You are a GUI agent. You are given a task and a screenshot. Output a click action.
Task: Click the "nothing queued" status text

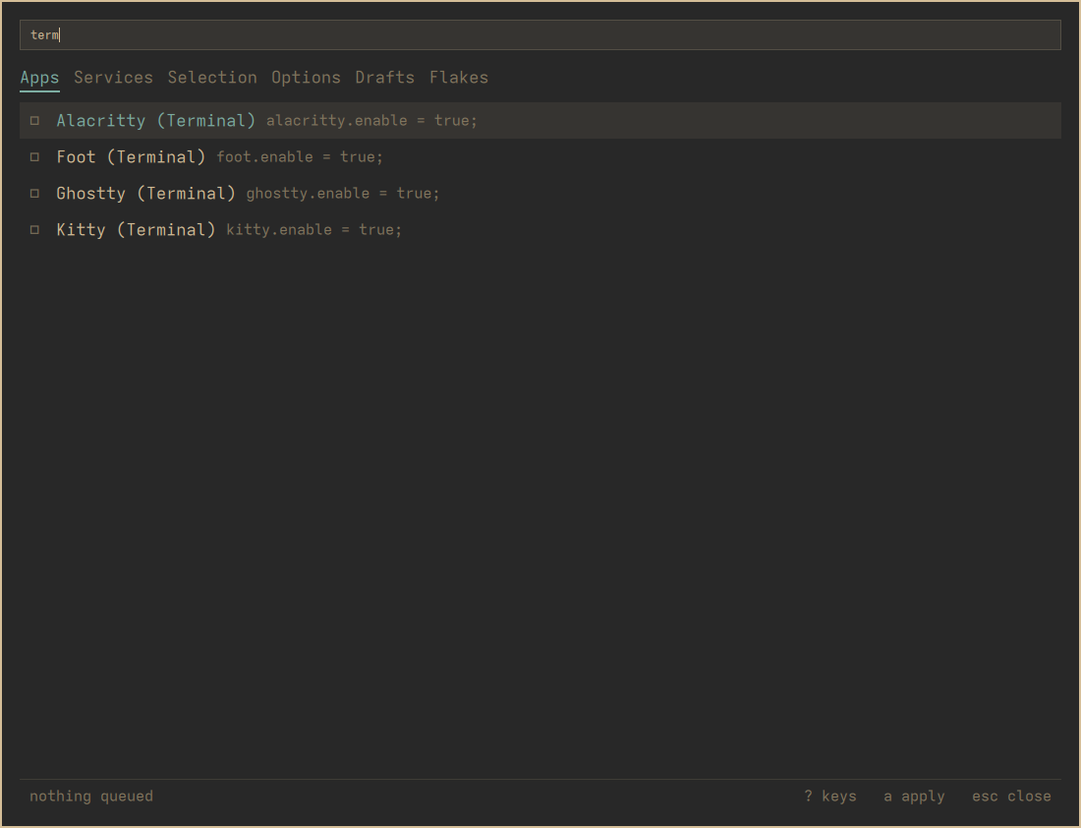click(x=91, y=797)
